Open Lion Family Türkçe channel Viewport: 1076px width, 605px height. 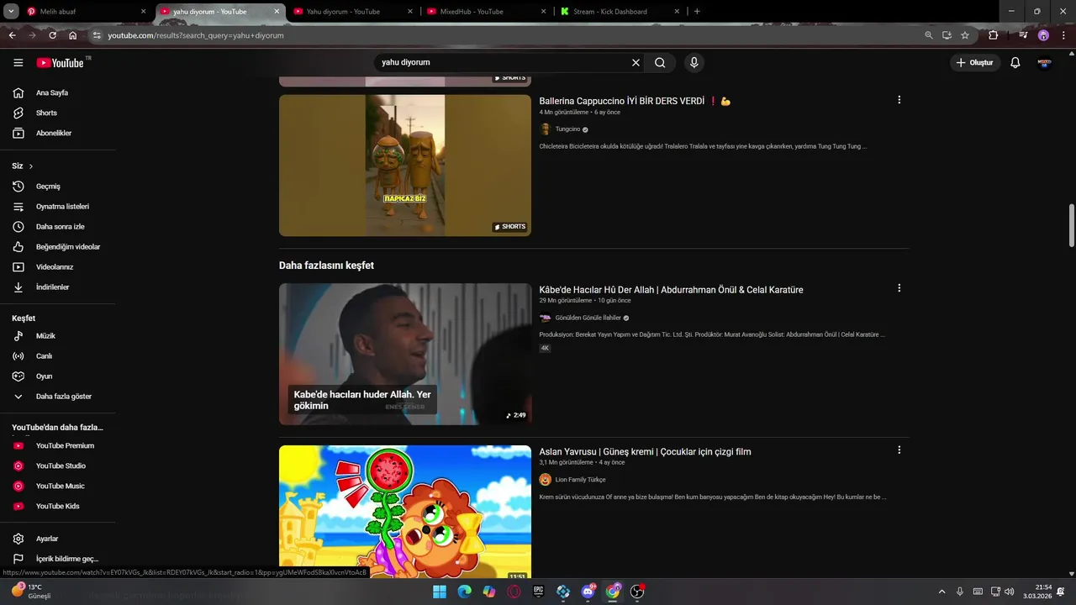pyautogui.click(x=580, y=480)
